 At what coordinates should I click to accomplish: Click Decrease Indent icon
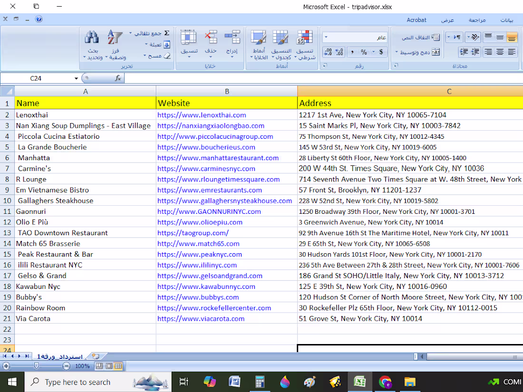click(475, 52)
